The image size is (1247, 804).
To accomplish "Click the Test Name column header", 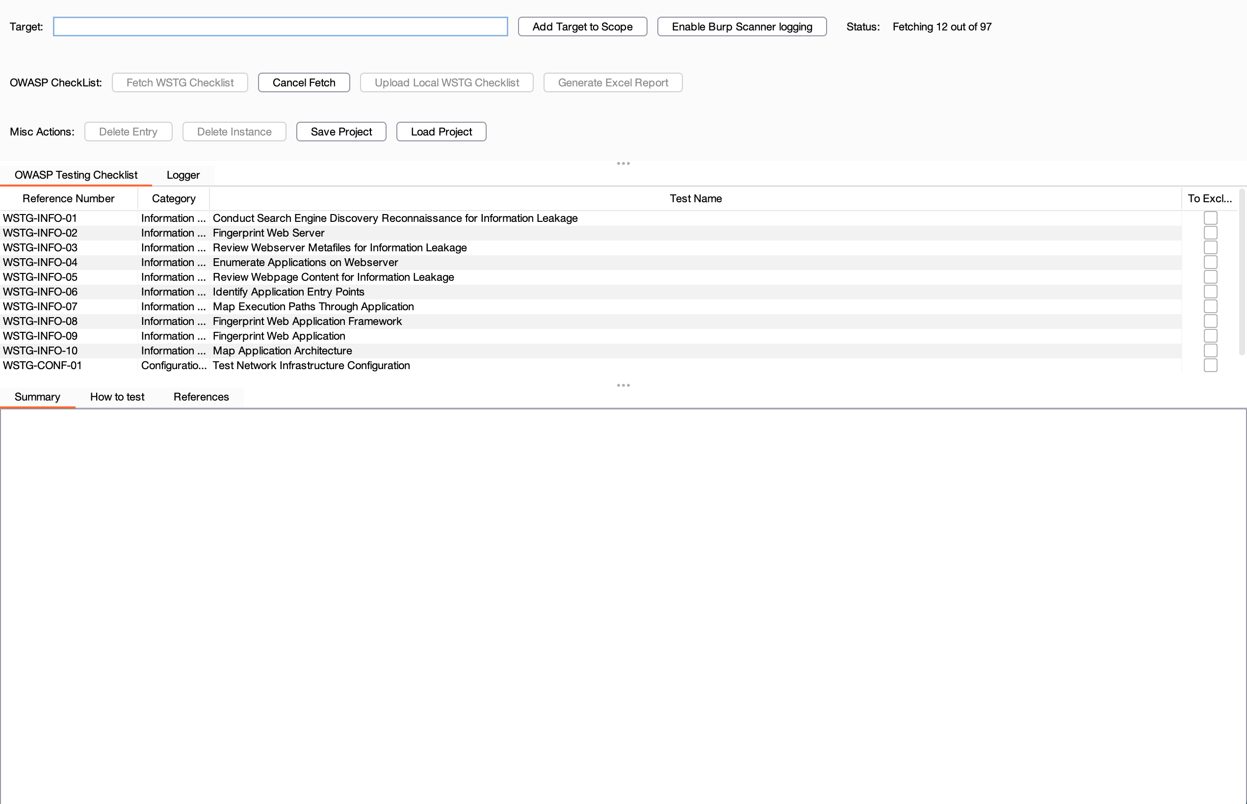I will (x=696, y=198).
